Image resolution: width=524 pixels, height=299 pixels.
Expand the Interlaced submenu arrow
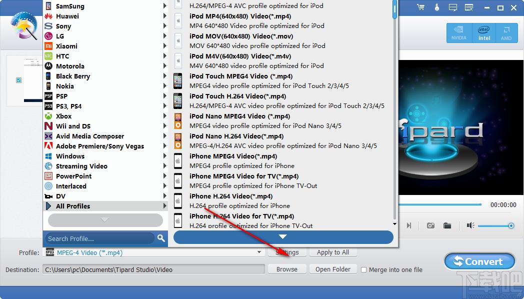165,185
